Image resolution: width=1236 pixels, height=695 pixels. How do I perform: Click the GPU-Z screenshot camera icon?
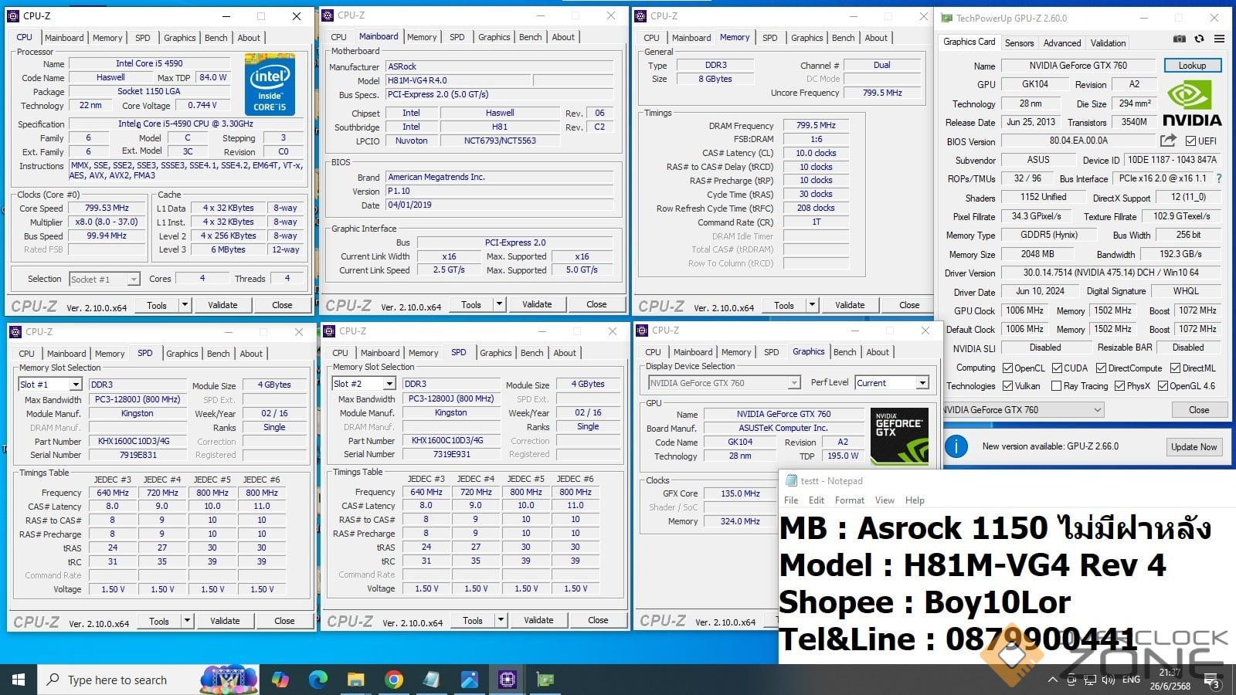[1179, 39]
